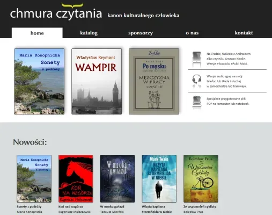Click the 'Sonety z podróży' title link
This screenshot has width=272, height=215.
(x=29, y=206)
